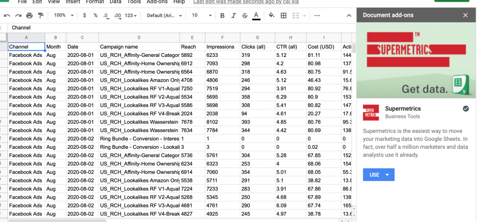Click the Supermetrics Get data banner
The height and width of the screenshot is (222, 477).
(x=416, y=60)
